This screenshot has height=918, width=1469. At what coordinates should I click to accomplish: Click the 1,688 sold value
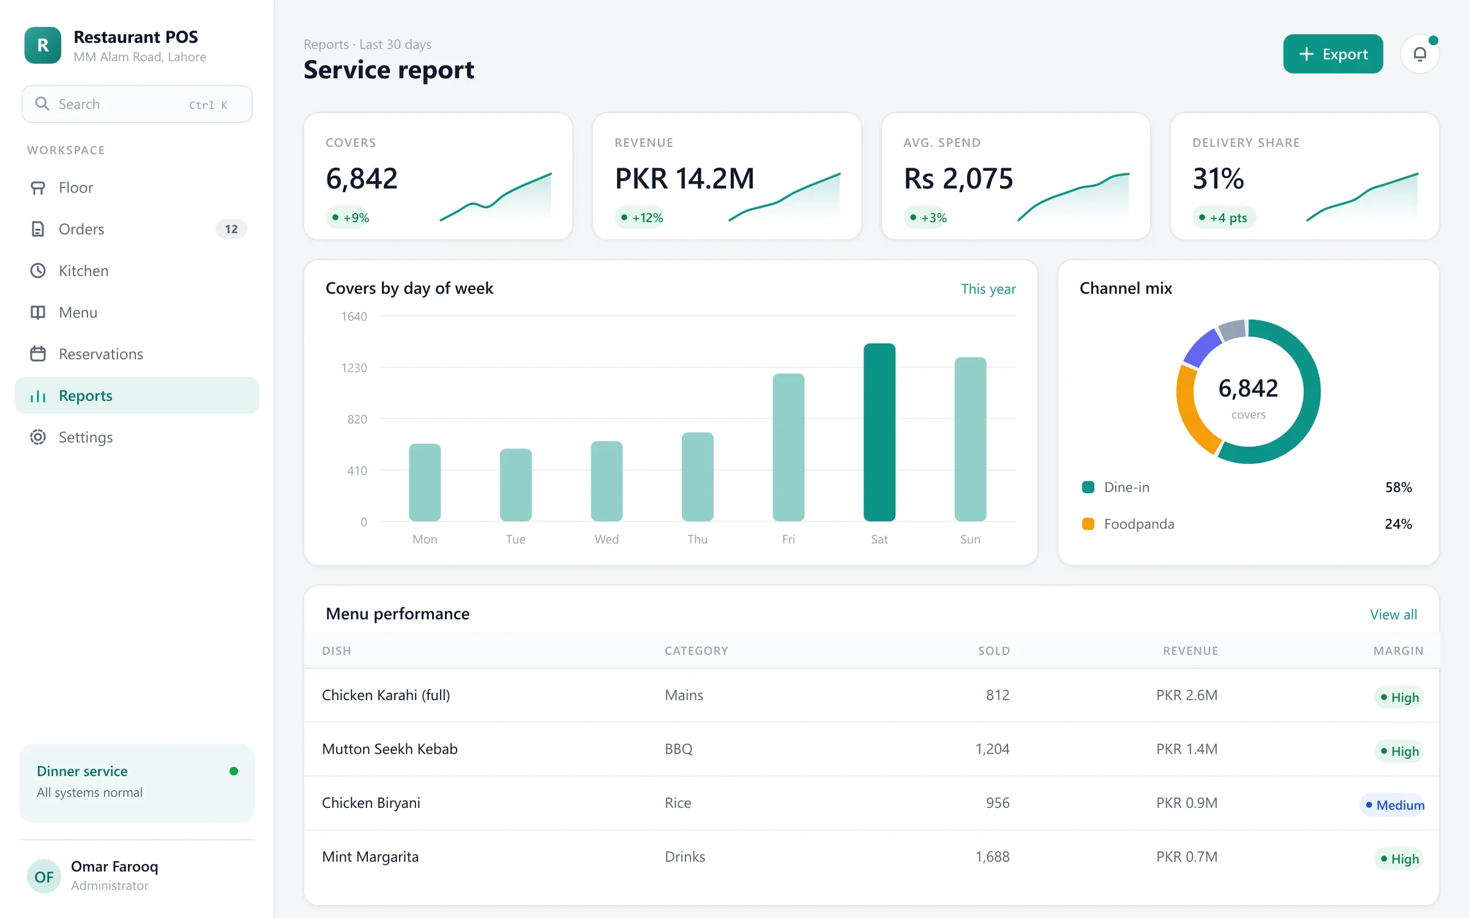(992, 857)
